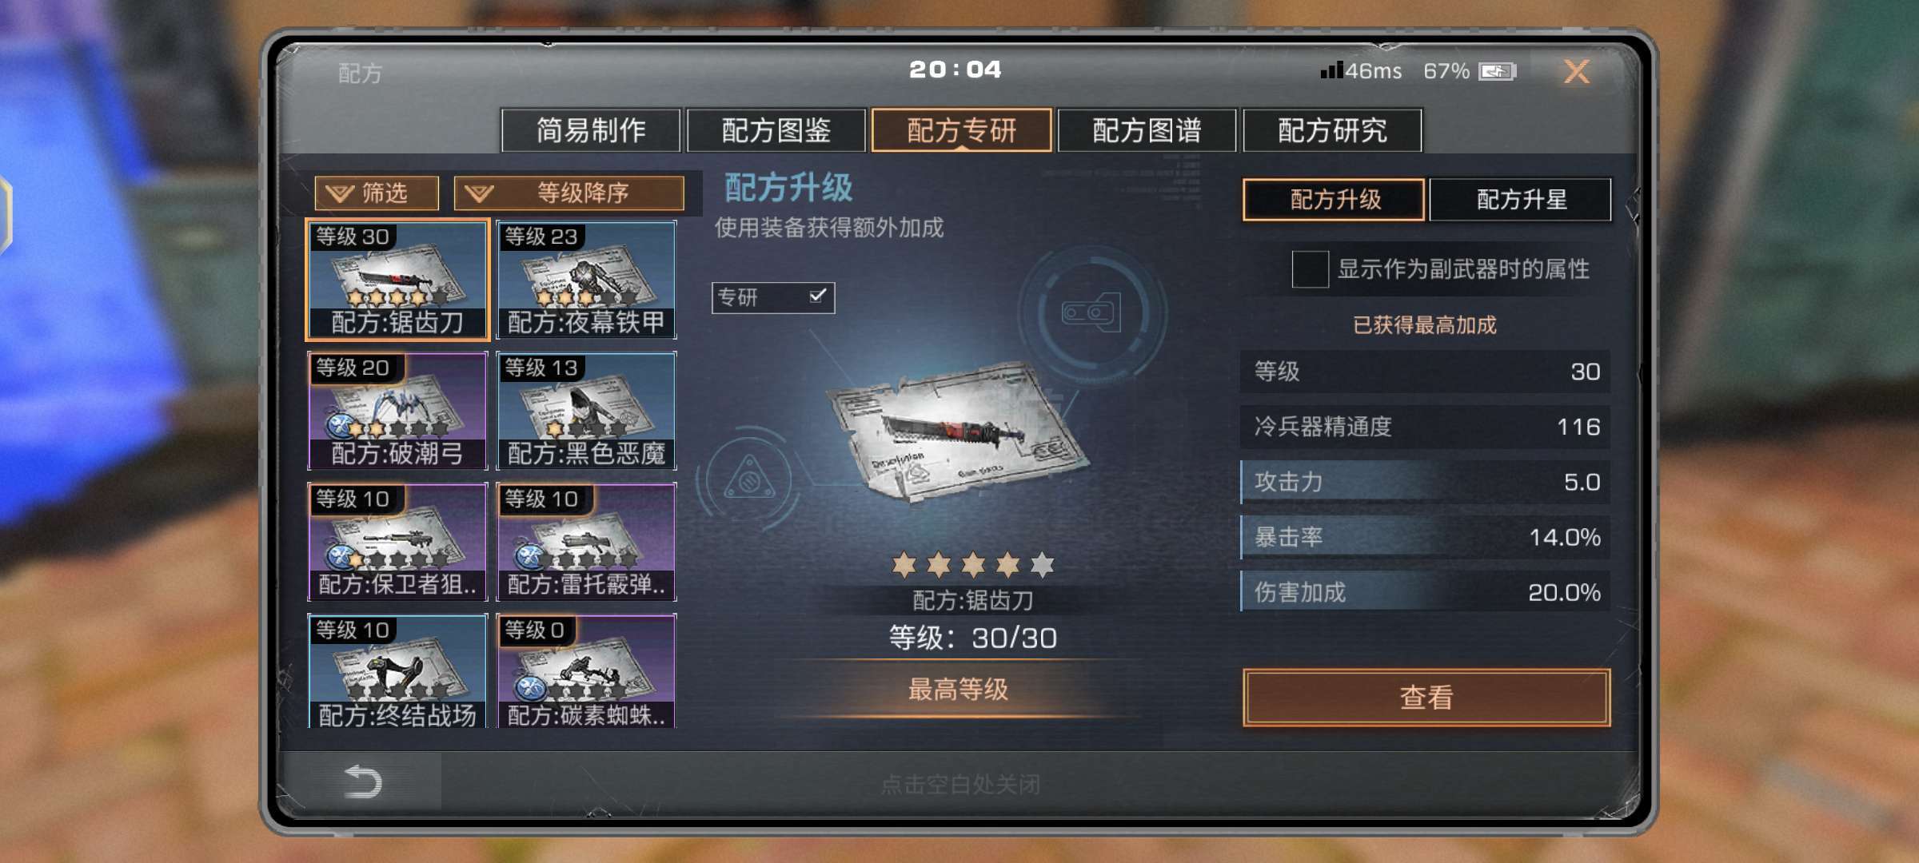Select the 配方:破潮弓 recipe card
Image resolution: width=1919 pixels, height=863 pixels.
click(397, 411)
